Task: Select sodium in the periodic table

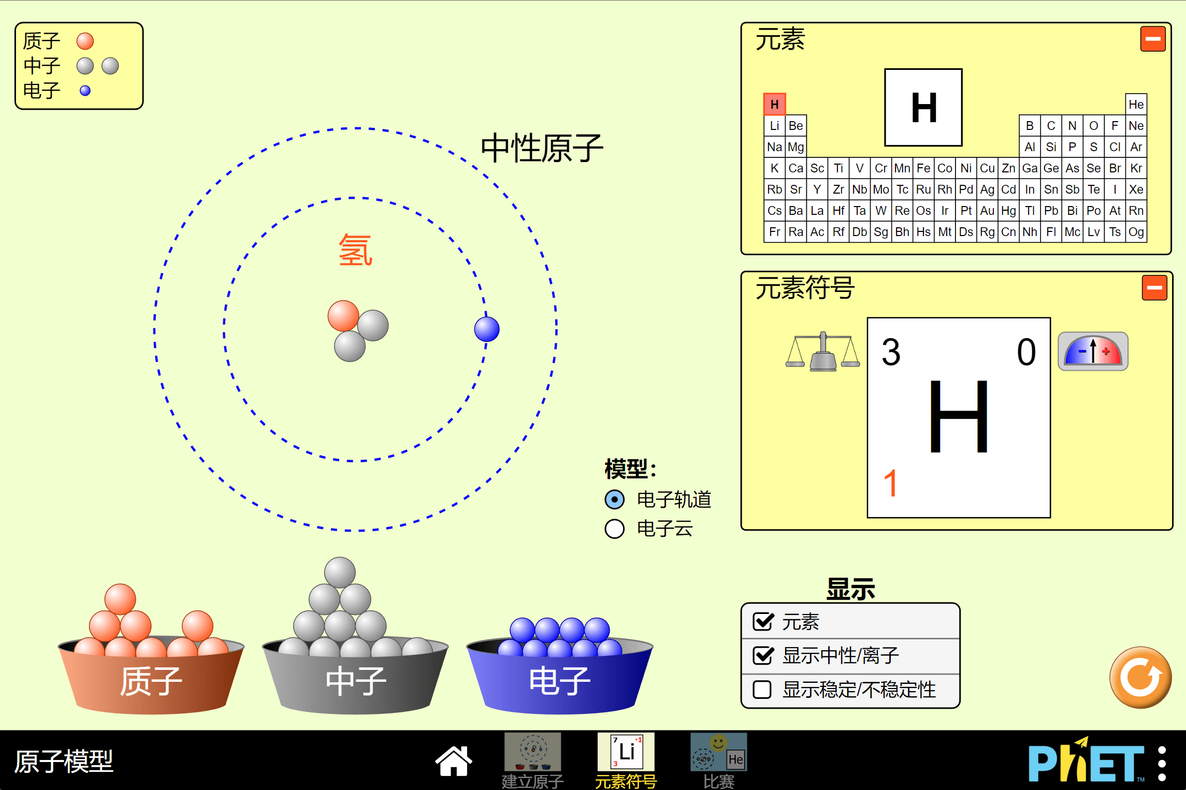Action: [x=774, y=147]
